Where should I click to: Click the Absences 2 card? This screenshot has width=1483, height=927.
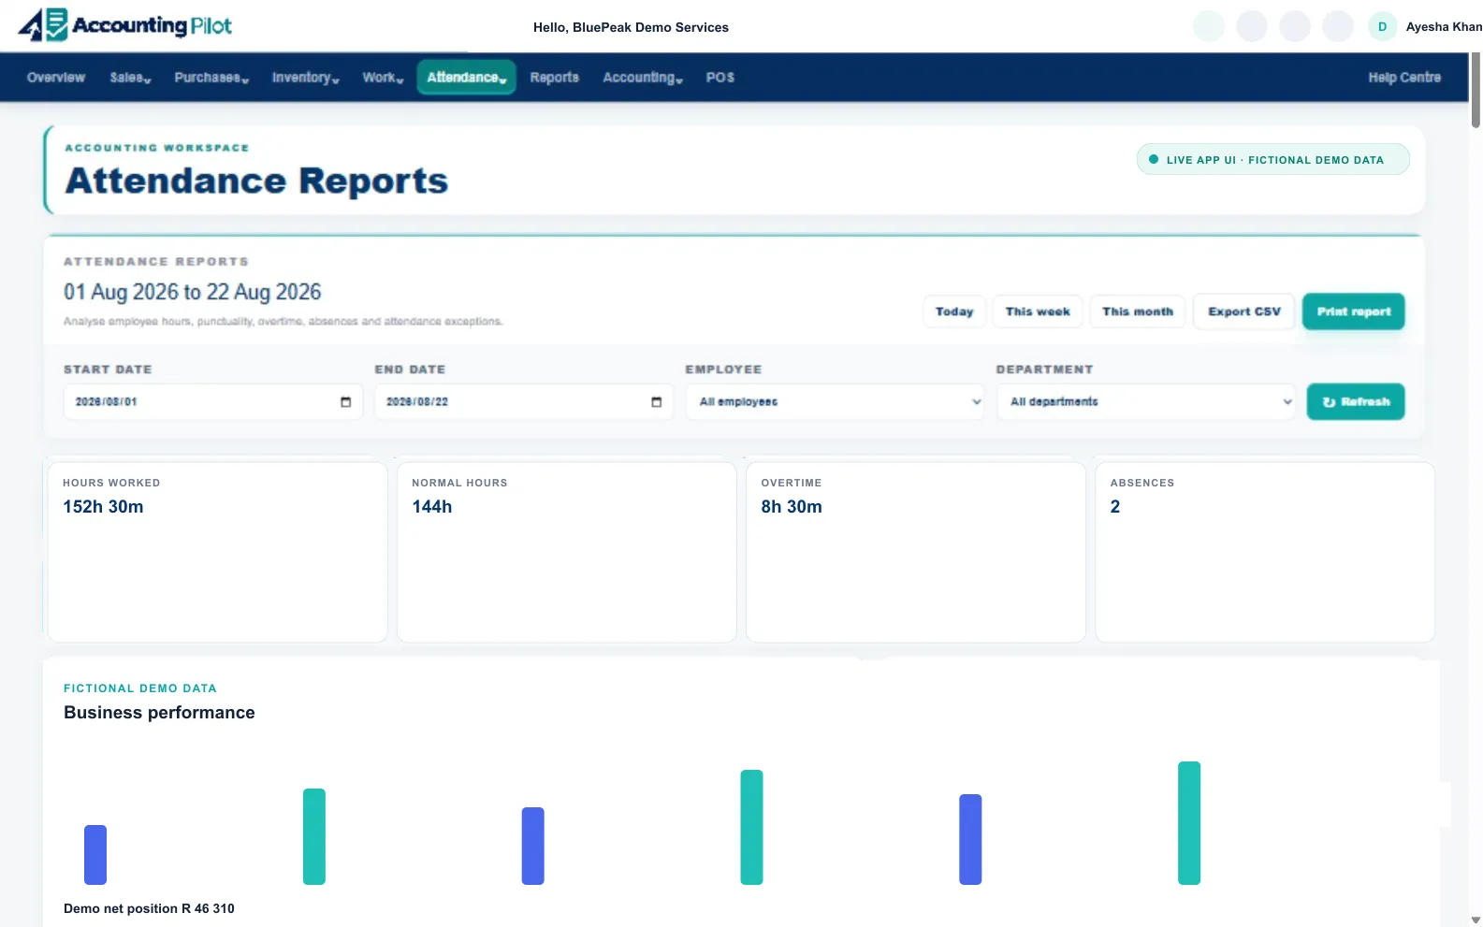coord(1265,552)
